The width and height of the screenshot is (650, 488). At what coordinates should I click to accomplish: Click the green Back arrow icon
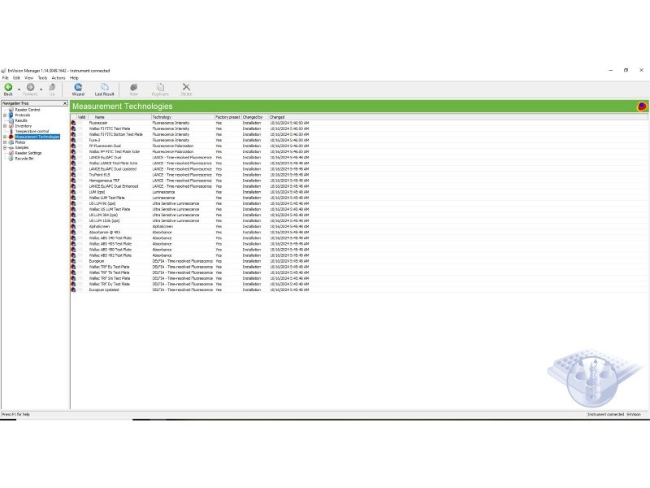(8, 87)
